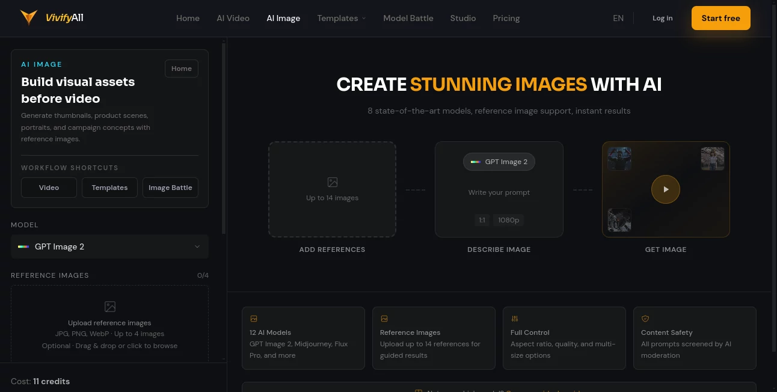This screenshot has width=777, height=392.
Task: Click the GPT Image 2 pill in Describe Image
Action: [499, 162]
